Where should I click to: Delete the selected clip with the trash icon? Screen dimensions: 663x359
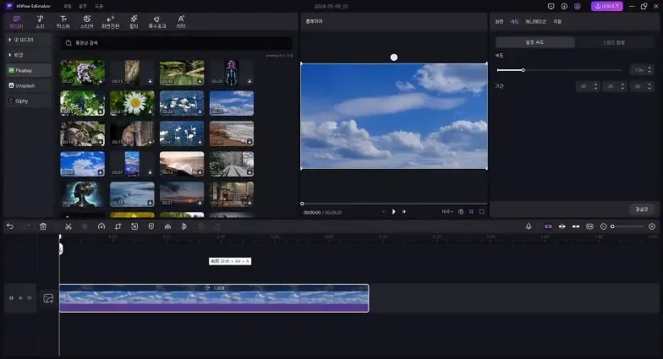43,226
